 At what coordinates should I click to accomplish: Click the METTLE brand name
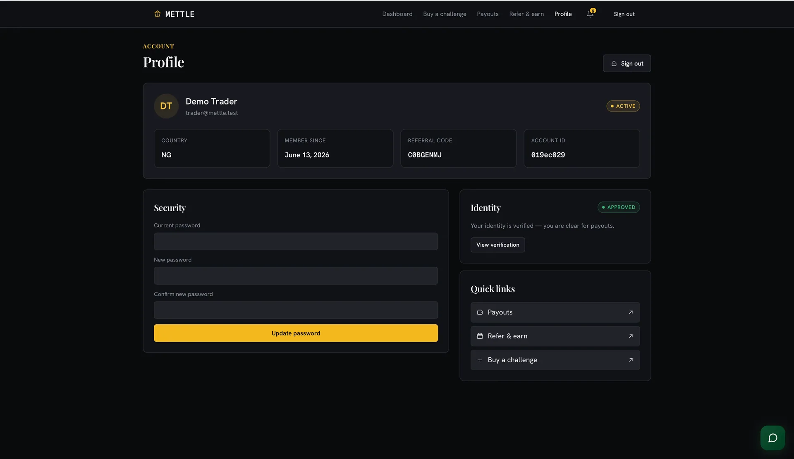(180, 14)
